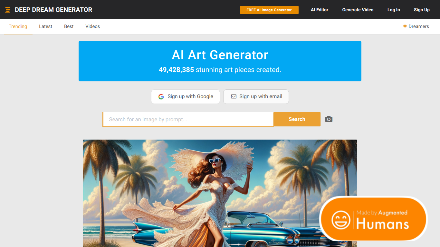
Task: Go to Generate Video page
Action: (x=358, y=10)
